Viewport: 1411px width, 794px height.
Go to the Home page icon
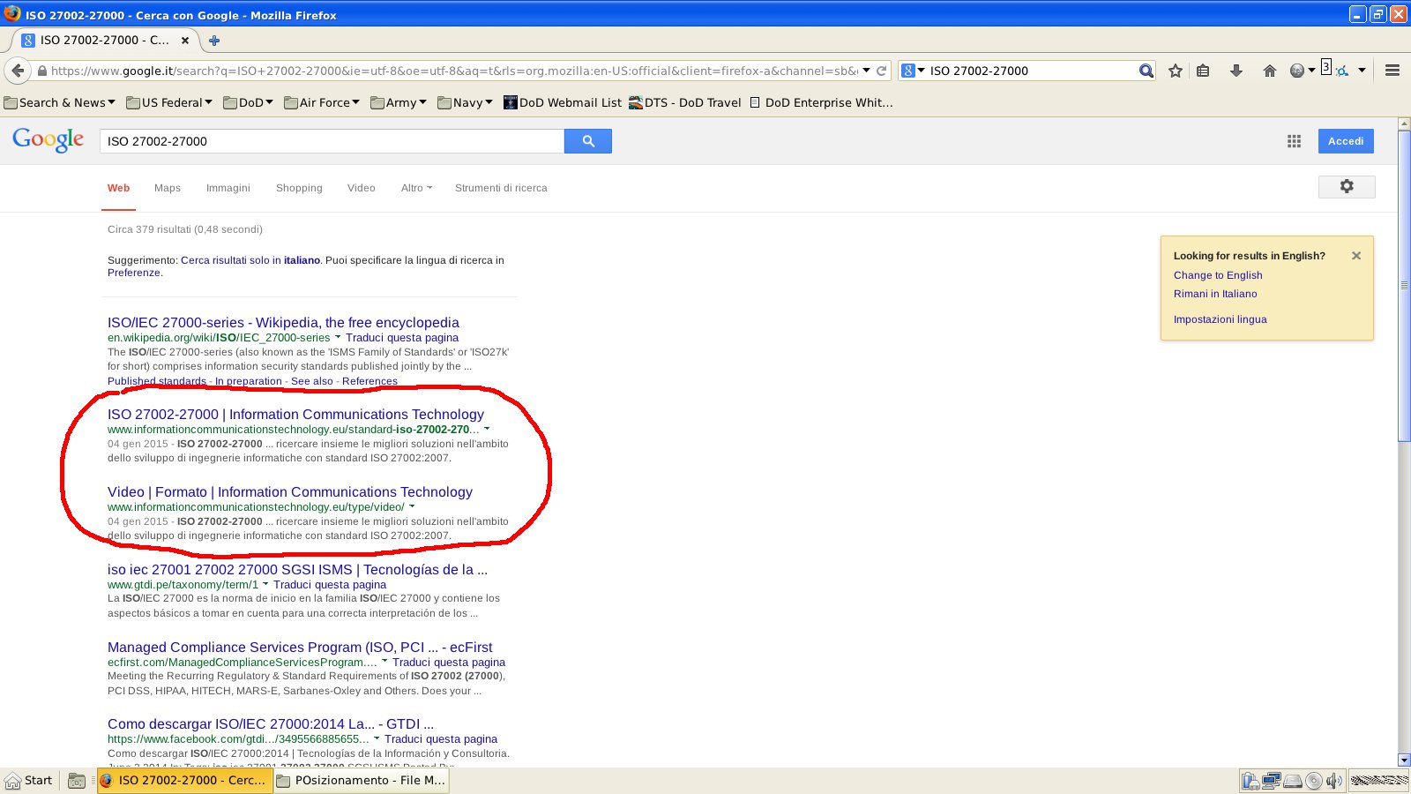(1270, 71)
